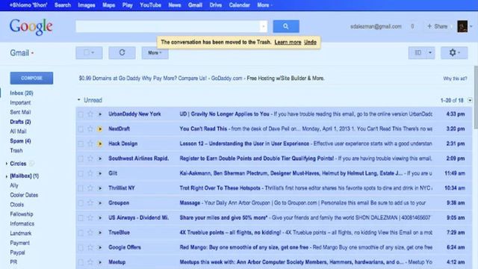Open the profile picture account menu
478x269 pixels.
[x=462, y=27]
